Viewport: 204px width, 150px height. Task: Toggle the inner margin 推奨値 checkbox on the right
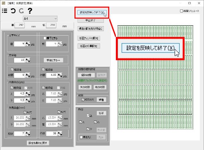[x=43, y=88]
